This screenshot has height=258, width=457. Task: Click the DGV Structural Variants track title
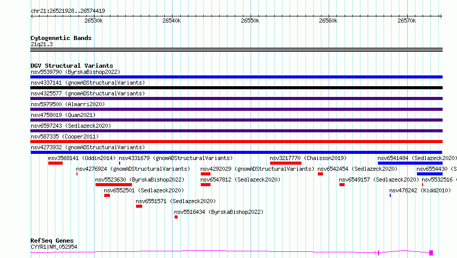72,66
